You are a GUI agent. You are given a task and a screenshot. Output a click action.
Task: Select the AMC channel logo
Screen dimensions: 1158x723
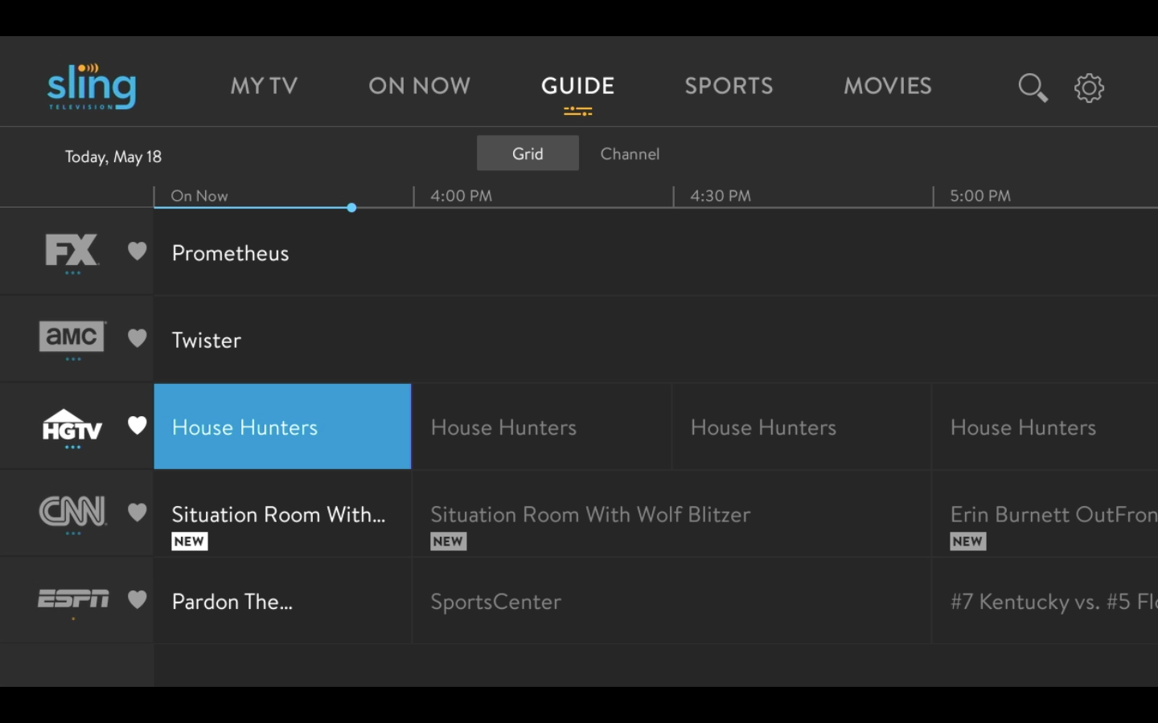(x=71, y=337)
